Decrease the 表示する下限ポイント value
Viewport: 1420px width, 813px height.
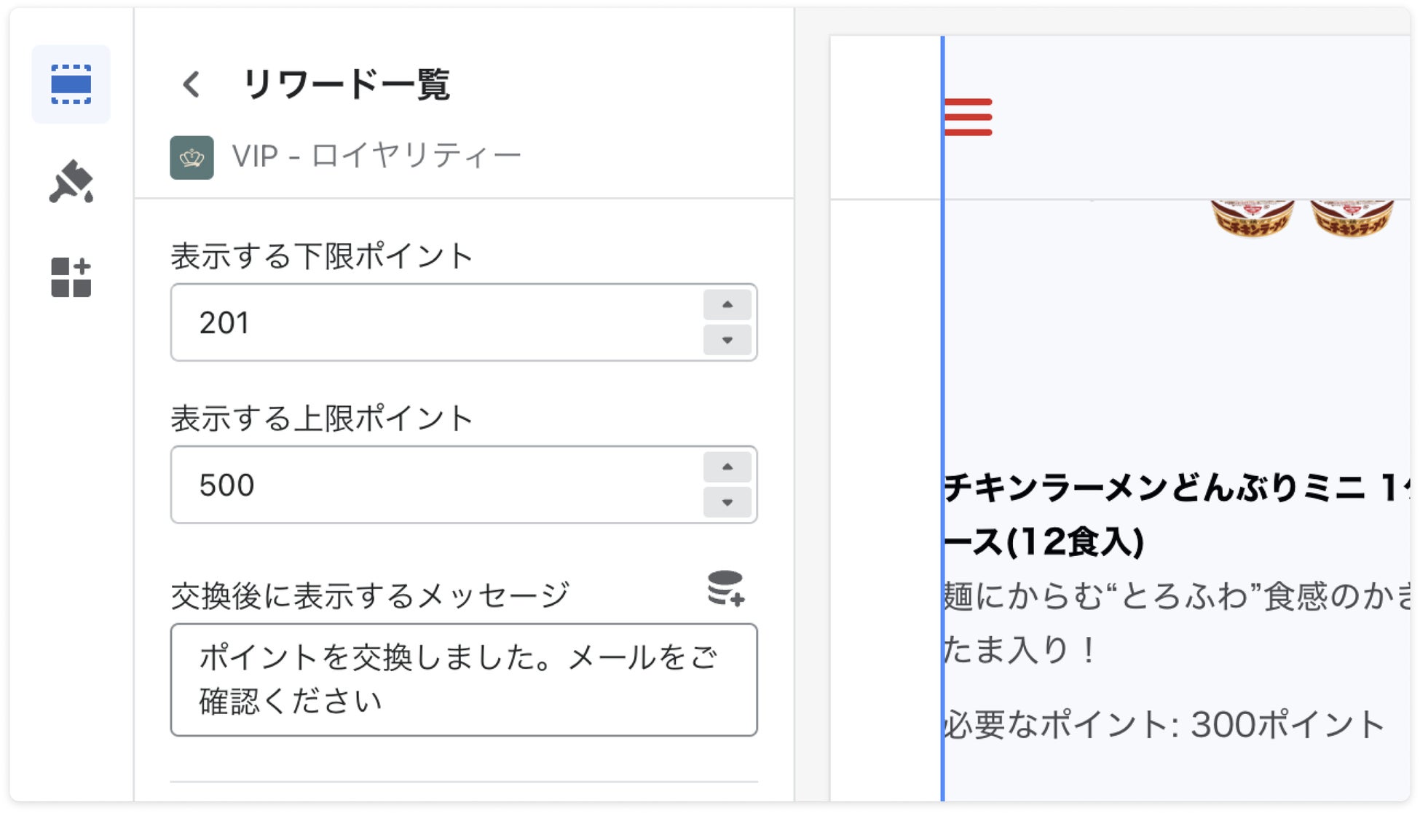click(x=727, y=340)
